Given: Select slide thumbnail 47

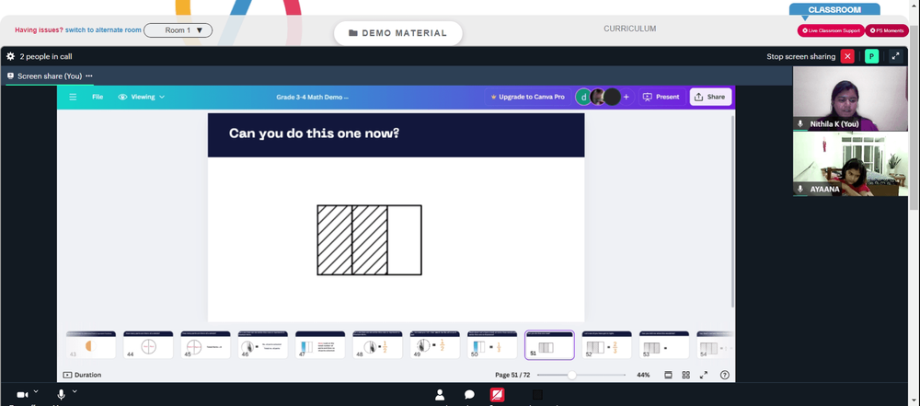Looking at the screenshot, I should tap(320, 345).
